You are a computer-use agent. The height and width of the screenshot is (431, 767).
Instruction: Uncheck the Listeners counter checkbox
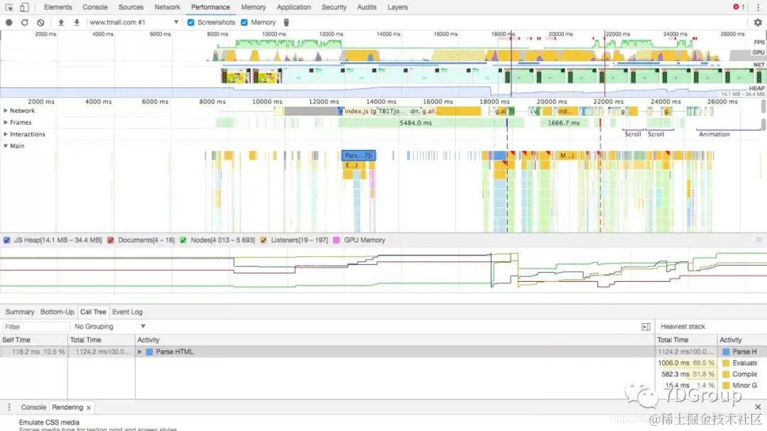click(263, 240)
